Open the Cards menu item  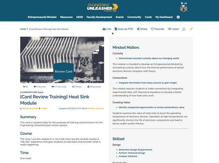[x=148, y=17]
